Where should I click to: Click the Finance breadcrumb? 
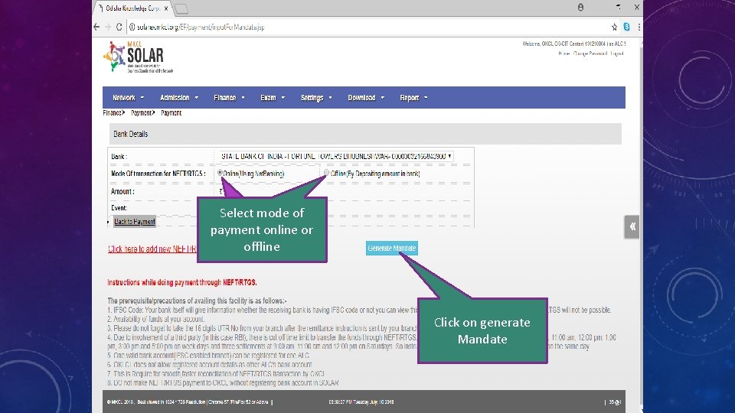(113, 113)
